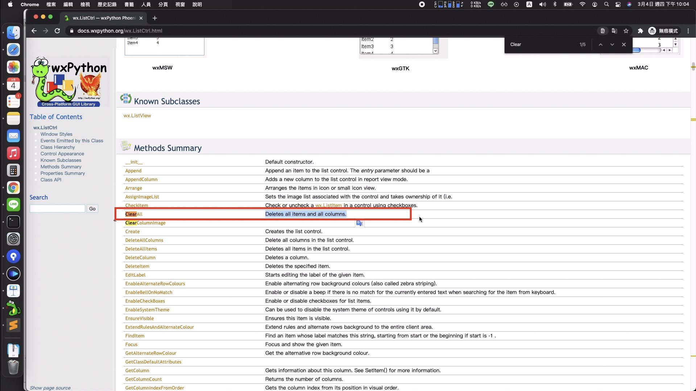
Task: Open the AppendColumn method link
Action: tap(141, 179)
